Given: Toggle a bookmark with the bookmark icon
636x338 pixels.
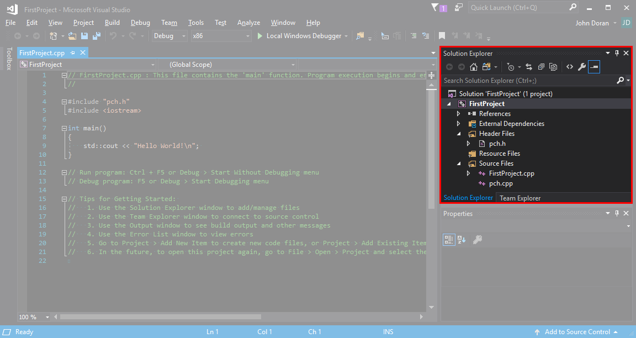Looking at the screenshot, I should [x=442, y=36].
